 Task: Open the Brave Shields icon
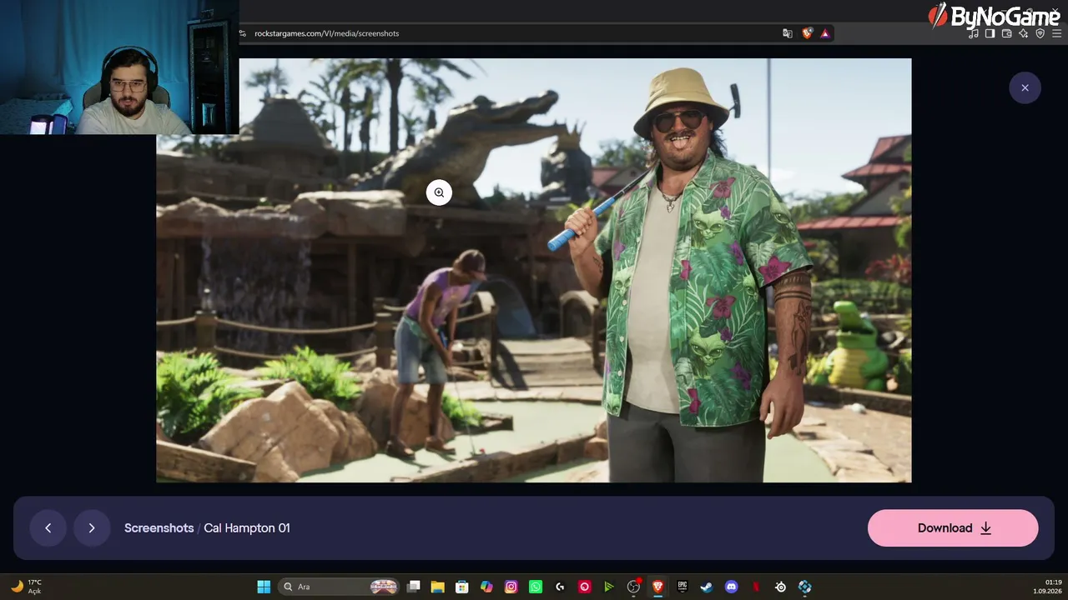click(x=807, y=33)
